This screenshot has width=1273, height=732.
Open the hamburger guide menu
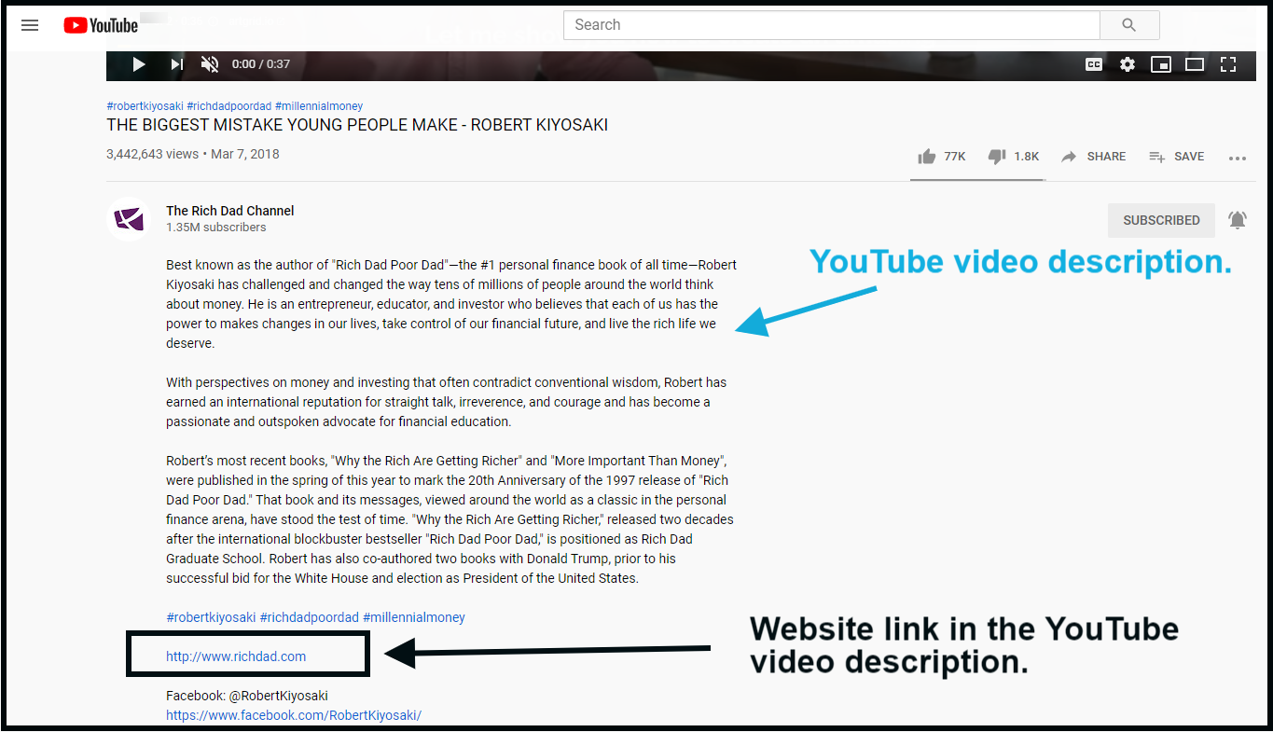click(x=30, y=25)
